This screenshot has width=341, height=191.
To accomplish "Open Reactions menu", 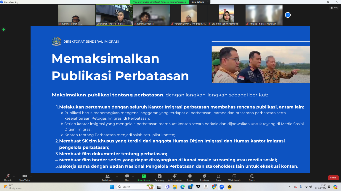I will coord(204,178).
